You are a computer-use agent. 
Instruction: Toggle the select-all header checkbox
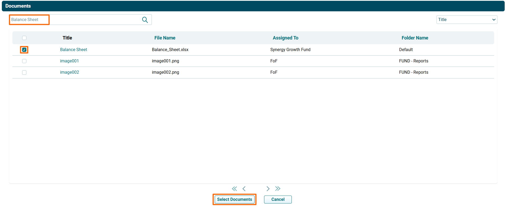click(x=24, y=38)
